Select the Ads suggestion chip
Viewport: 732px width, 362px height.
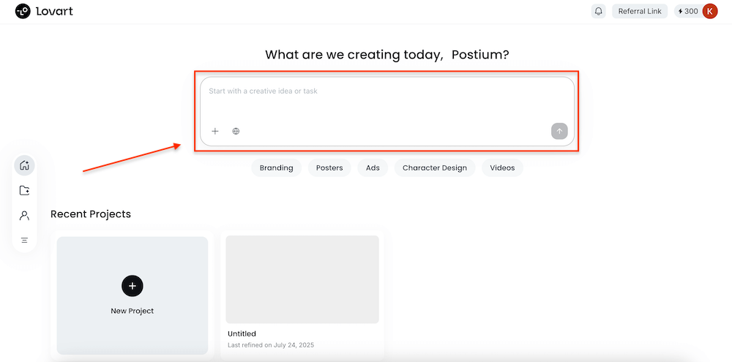pos(373,168)
